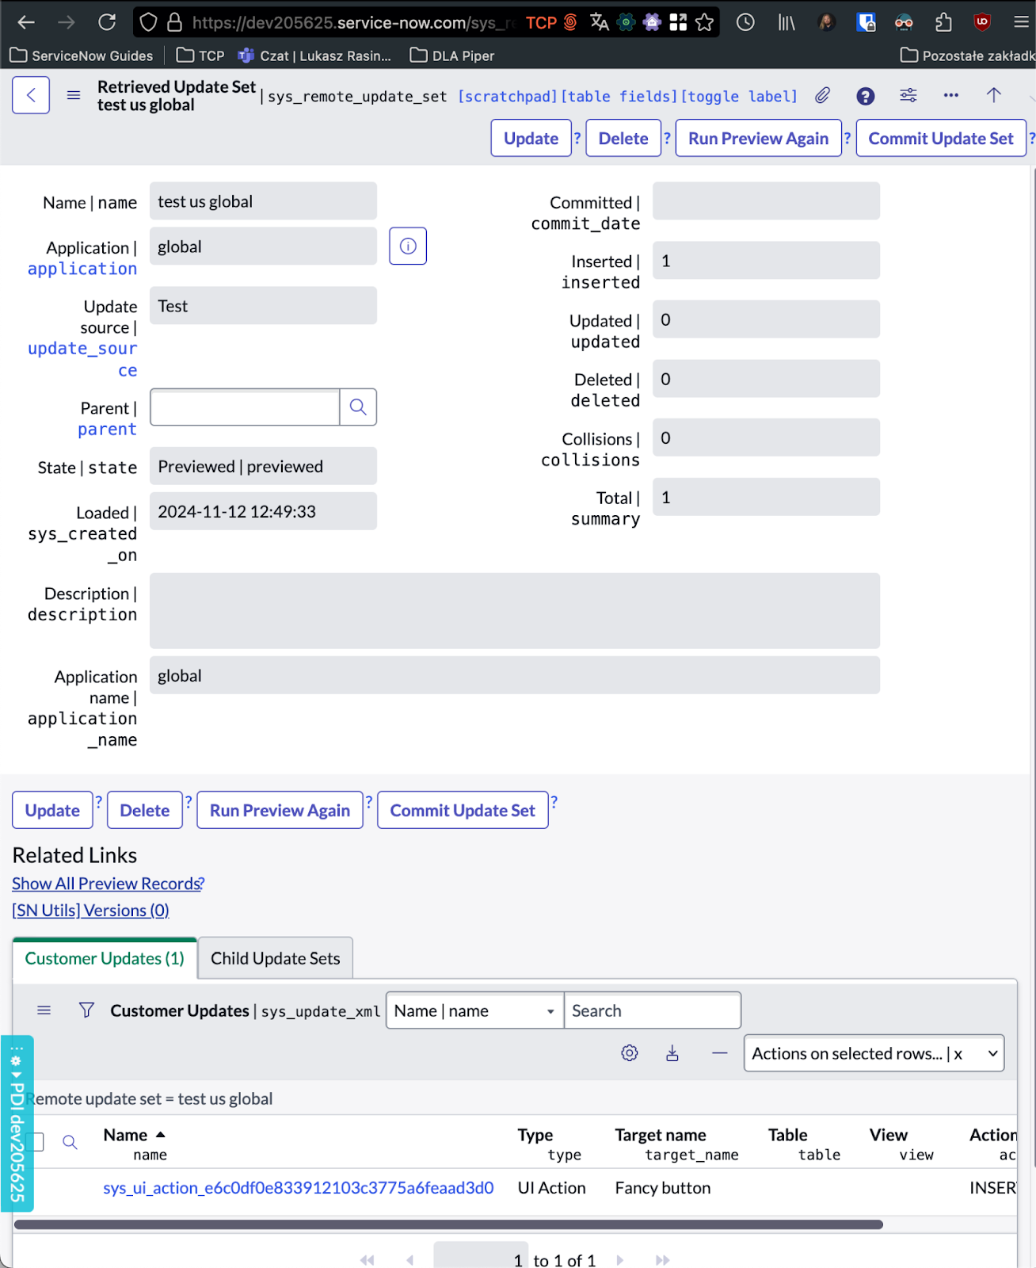
Task: Open the form context hamburger menu
Action: coord(74,96)
